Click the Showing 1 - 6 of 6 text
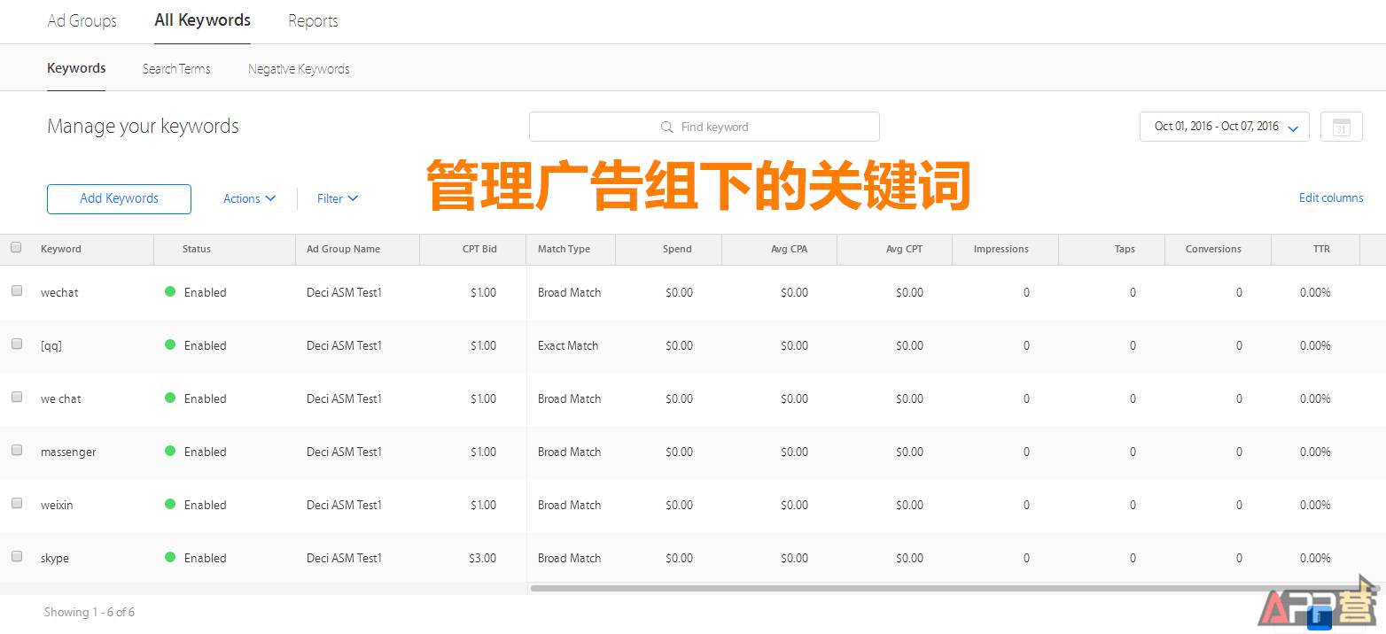The image size is (1386, 634). pyautogui.click(x=90, y=612)
